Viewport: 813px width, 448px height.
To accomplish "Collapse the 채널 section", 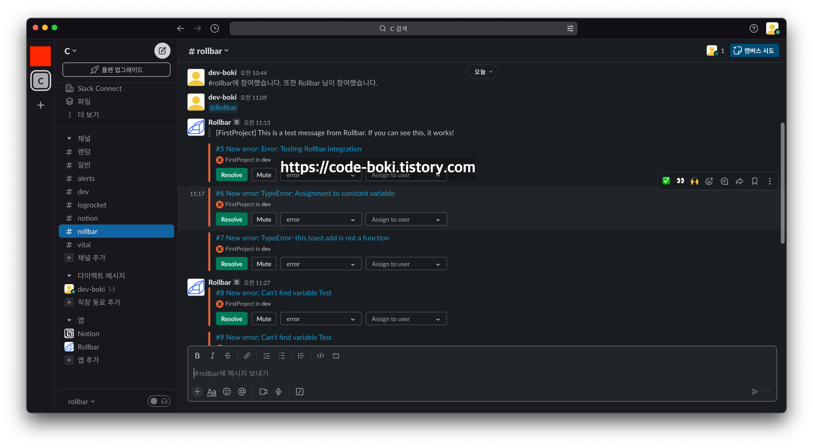I will coord(69,139).
